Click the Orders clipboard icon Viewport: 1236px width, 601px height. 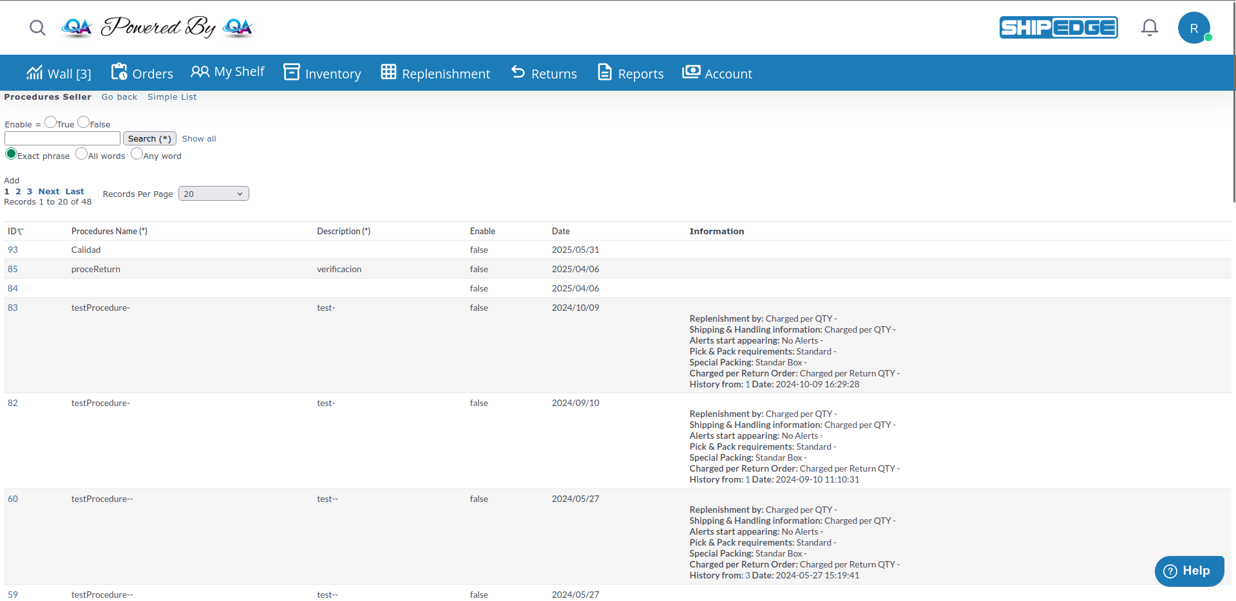click(x=119, y=72)
